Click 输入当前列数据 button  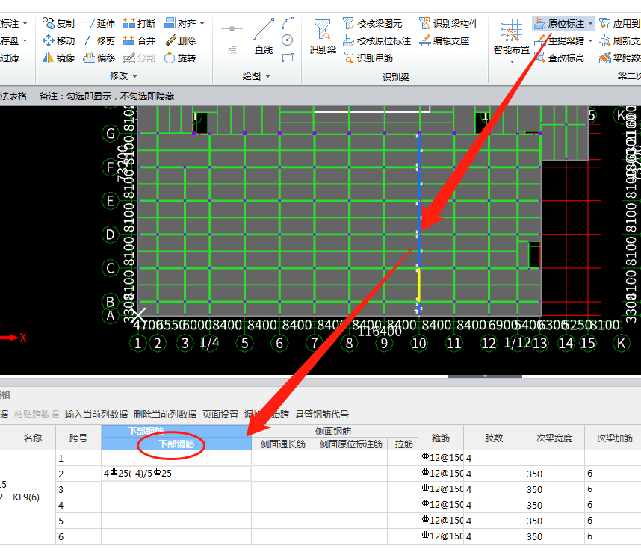click(96, 415)
